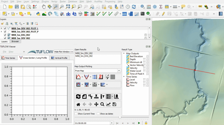Open the Python console icon
224x125 pixels.
pyautogui.click(x=38, y=13)
